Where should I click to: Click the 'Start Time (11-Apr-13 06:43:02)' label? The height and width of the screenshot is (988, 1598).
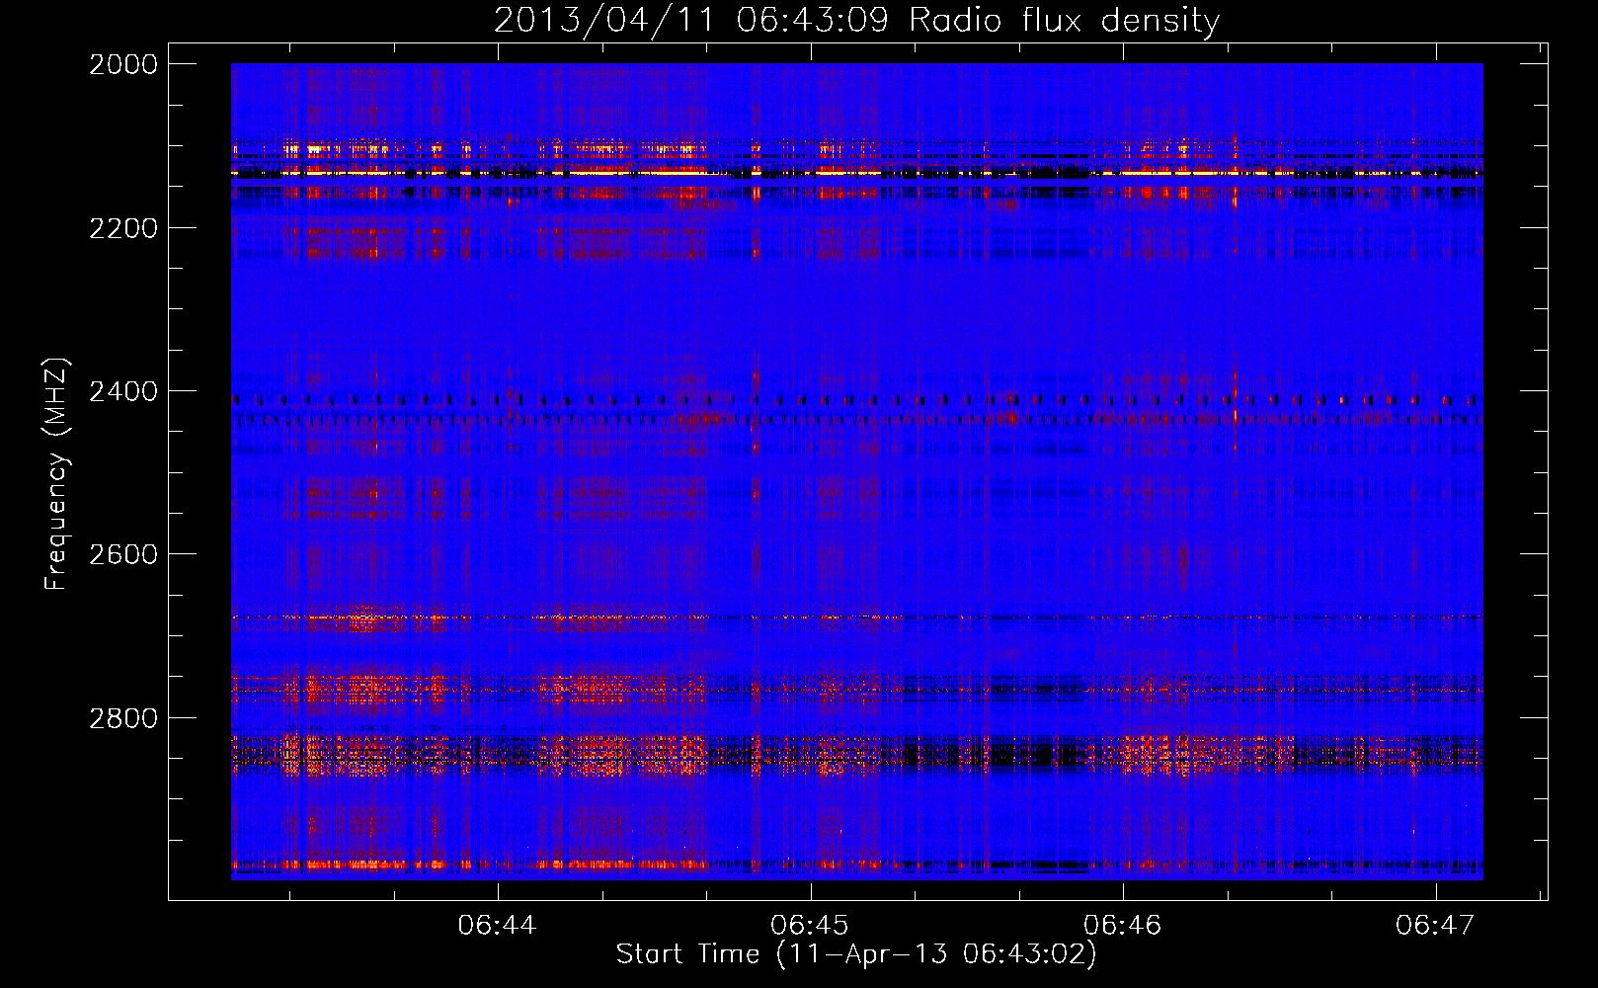click(x=856, y=954)
